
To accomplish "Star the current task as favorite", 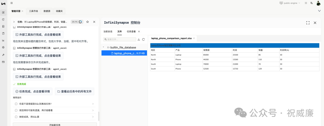I will [x=88, y=22].
